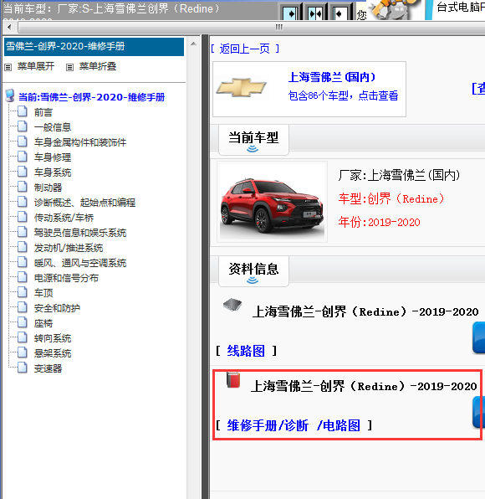Collapse the 资料信息 section header
Screen dimensions: 485x499
253,271
